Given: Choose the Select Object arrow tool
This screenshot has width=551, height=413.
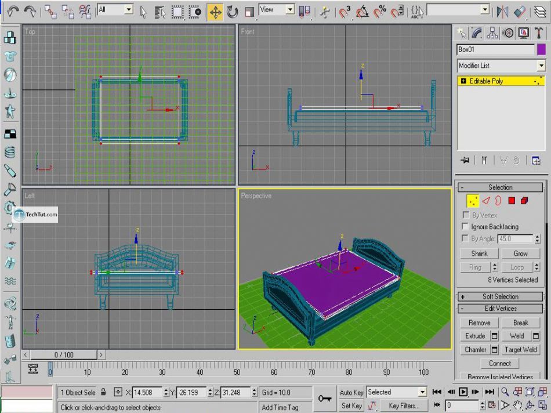Looking at the screenshot, I should coord(143,12).
